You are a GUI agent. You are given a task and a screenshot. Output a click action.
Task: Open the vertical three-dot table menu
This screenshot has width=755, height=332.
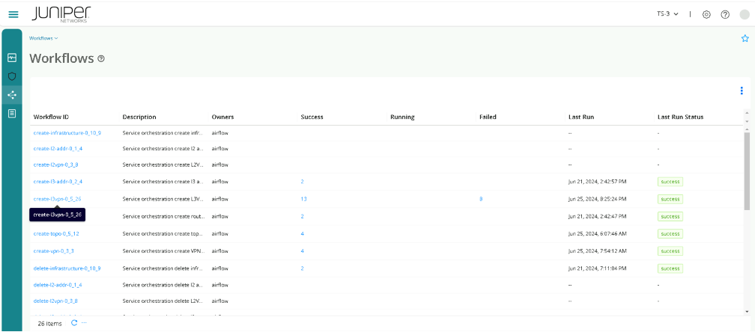click(x=742, y=90)
